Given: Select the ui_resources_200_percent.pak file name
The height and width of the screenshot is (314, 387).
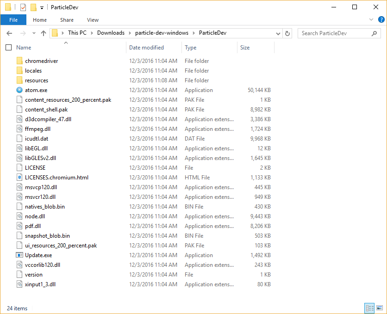Looking at the screenshot, I should pyautogui.click(x=61, y=246).
